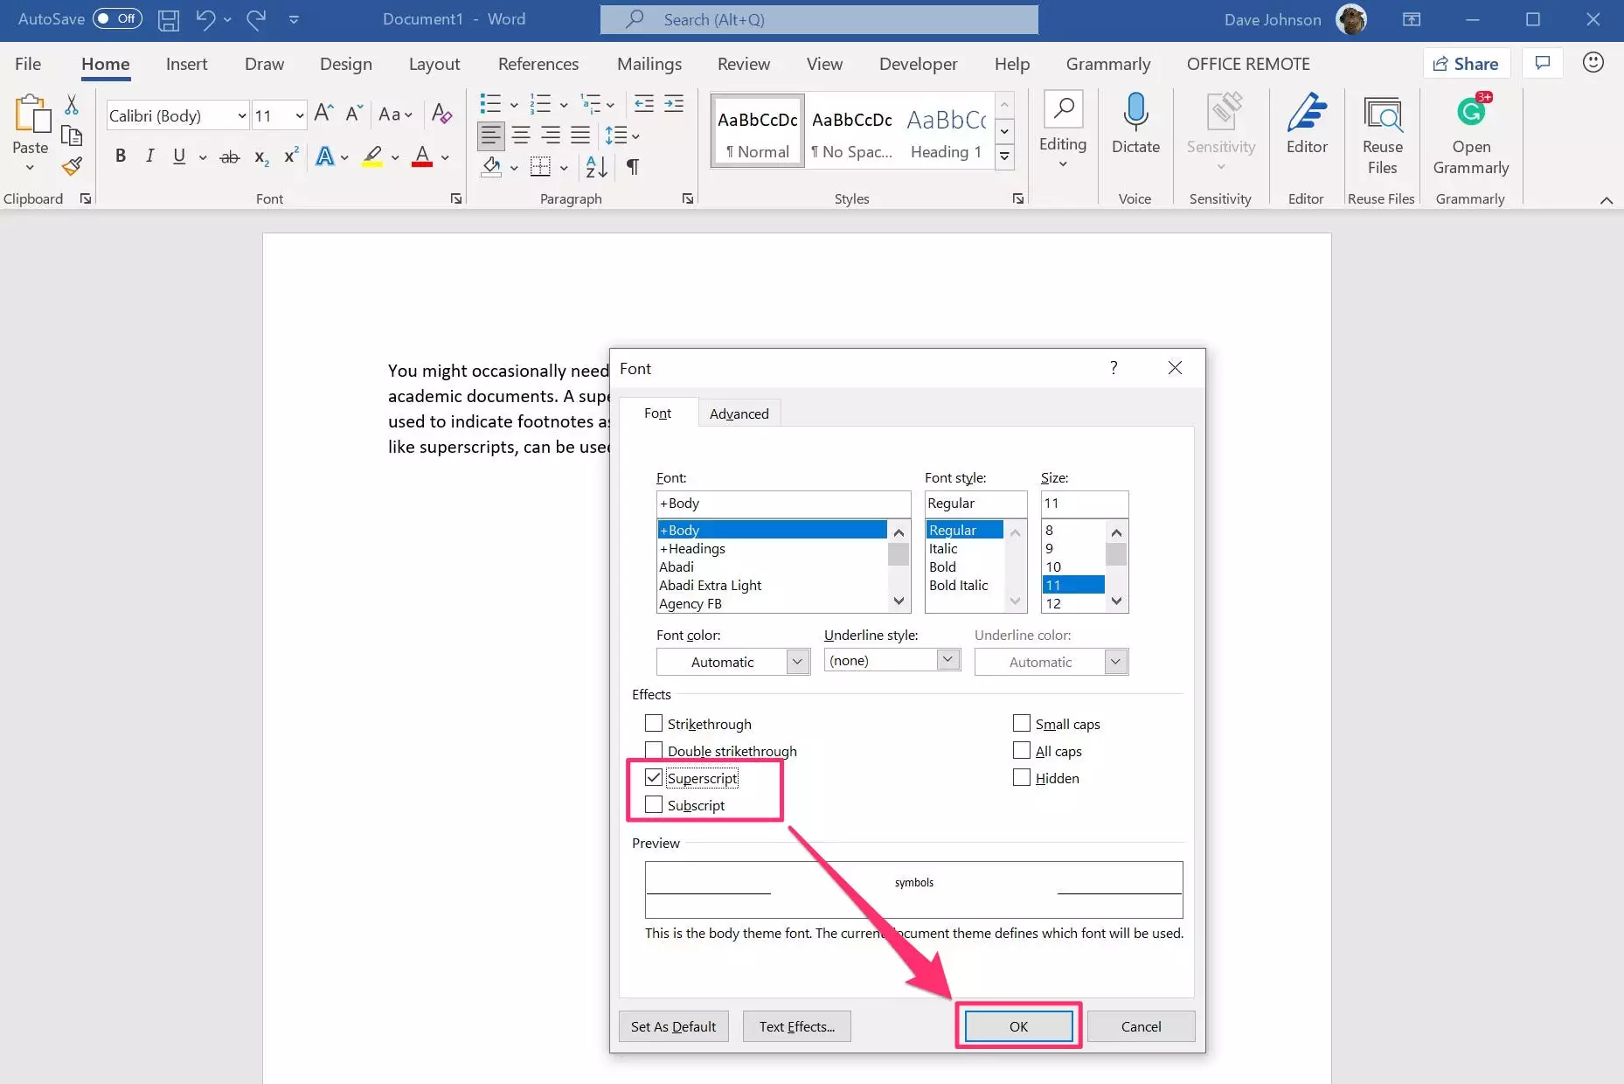Enable the Small caps checkbox

point(1021,724)
